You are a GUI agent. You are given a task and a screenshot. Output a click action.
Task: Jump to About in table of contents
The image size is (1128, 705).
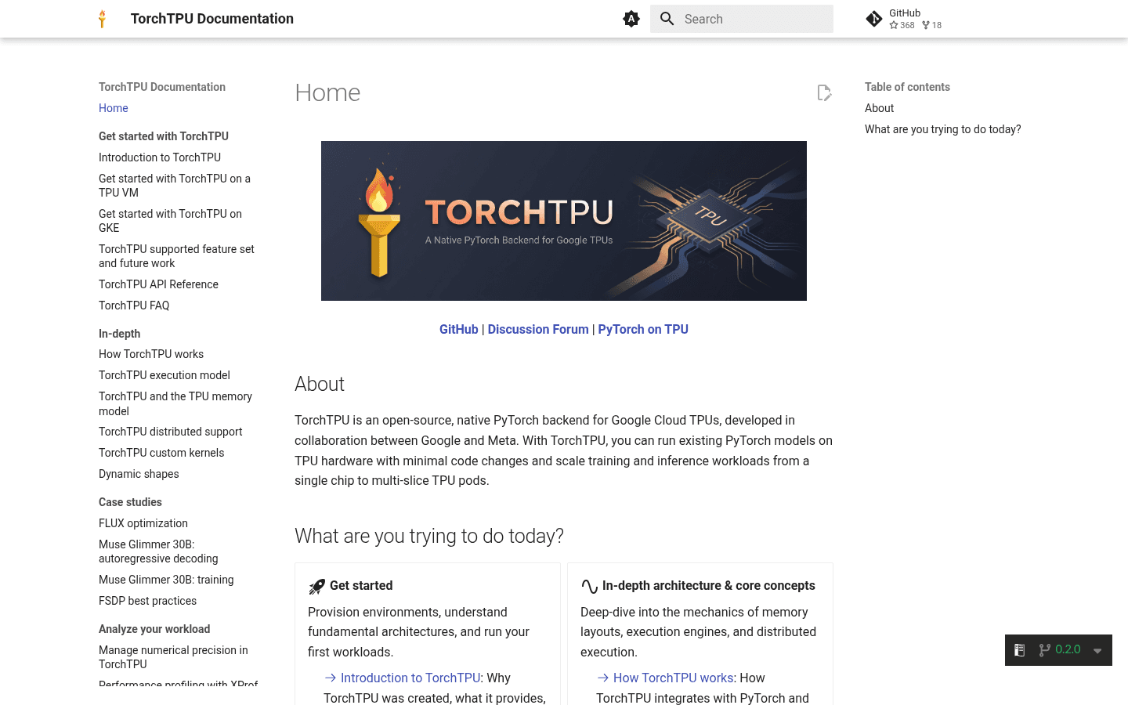(879, 108)
